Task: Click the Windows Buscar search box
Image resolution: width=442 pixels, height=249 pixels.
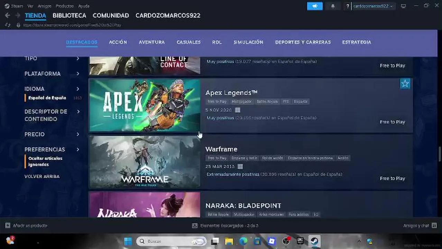Action: [x=172, y=241]
